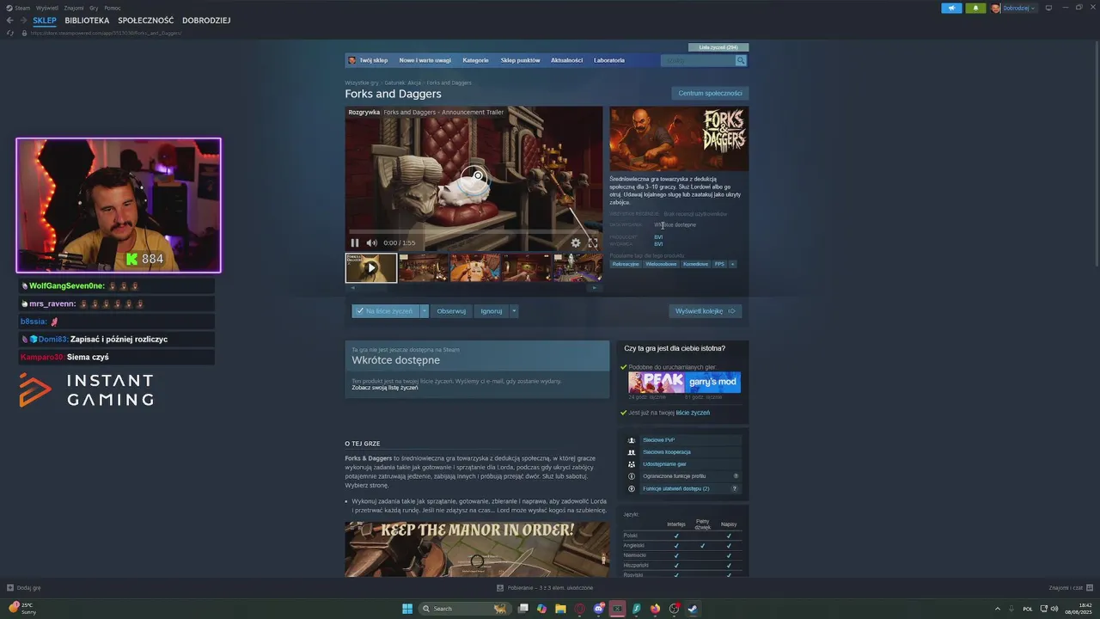1100x619 pixels.
Task: Open the Wyświetl menu
Action: (47, 8)
